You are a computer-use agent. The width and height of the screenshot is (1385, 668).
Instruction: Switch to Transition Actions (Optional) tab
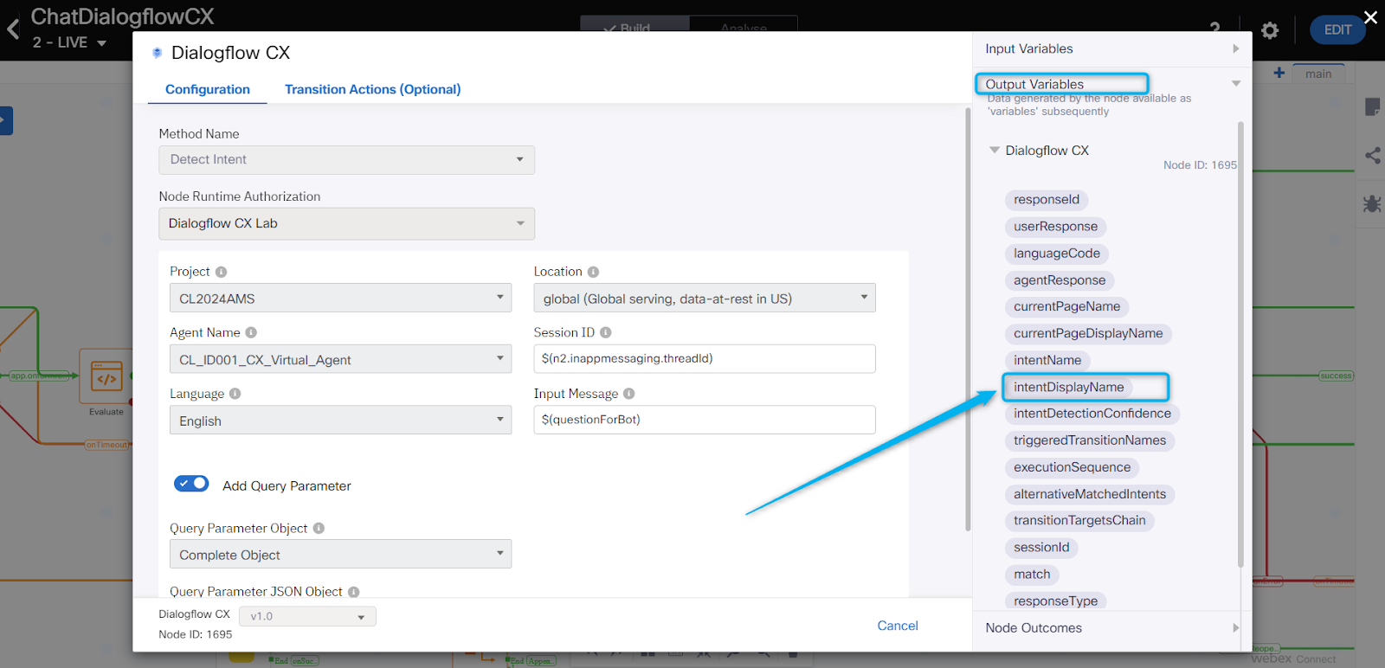coord(373,89)
